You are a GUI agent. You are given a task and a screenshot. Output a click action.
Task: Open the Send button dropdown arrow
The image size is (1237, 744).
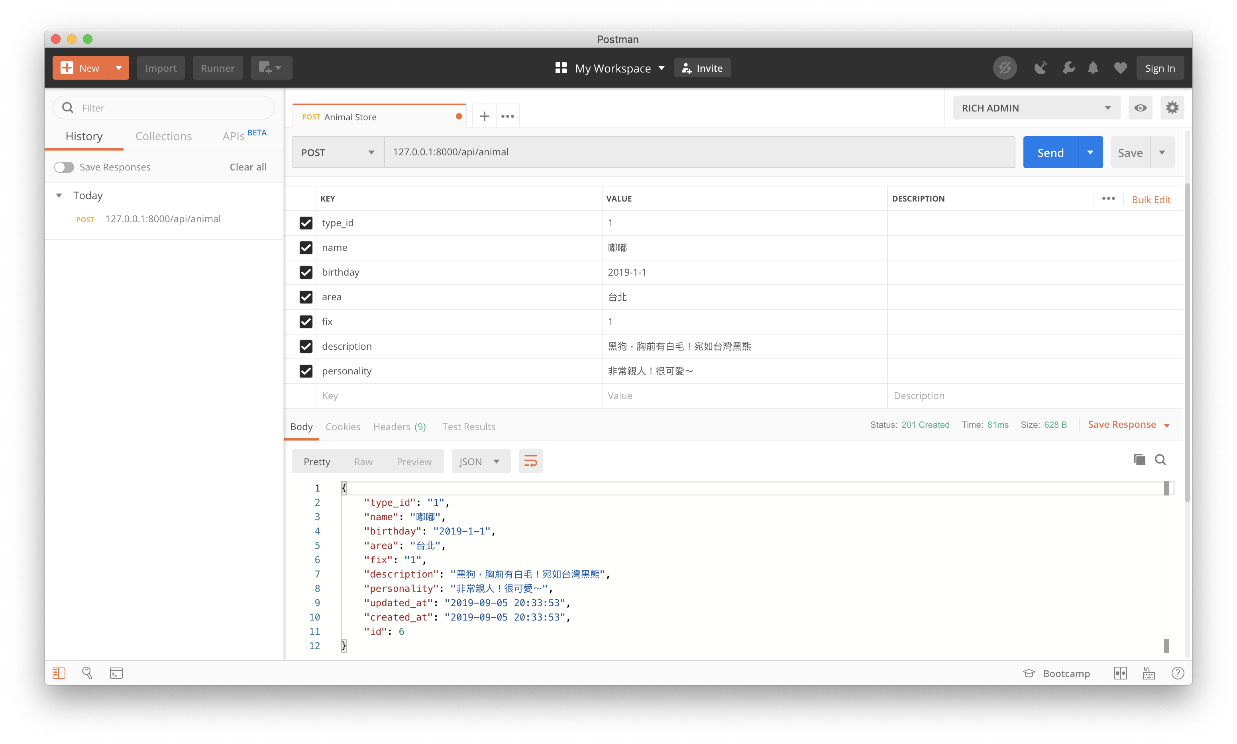click(1090, 153)
